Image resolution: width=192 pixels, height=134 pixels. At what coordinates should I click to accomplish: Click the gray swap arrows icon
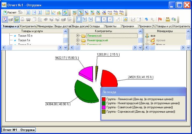tap(118, 19)
